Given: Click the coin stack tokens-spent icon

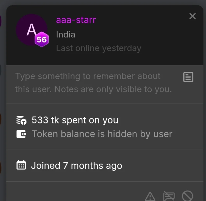Looking at the screenshot, I should [21, 120].
